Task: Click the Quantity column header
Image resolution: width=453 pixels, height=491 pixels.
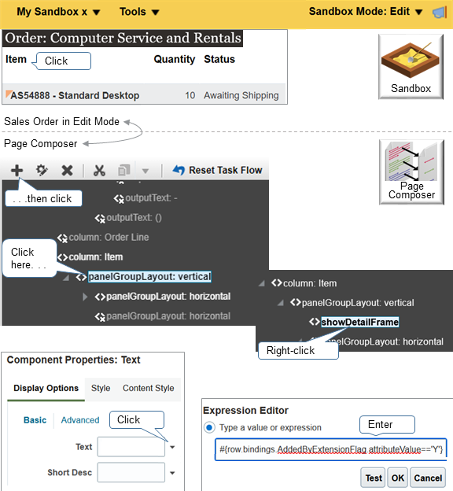Action: click(x=175, y=59)
